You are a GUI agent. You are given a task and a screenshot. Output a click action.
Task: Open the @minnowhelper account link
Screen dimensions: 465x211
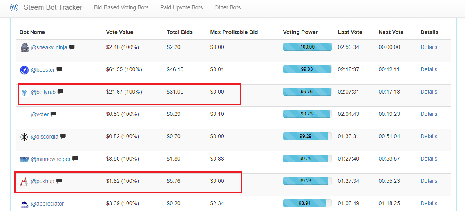tap(51, 159)
